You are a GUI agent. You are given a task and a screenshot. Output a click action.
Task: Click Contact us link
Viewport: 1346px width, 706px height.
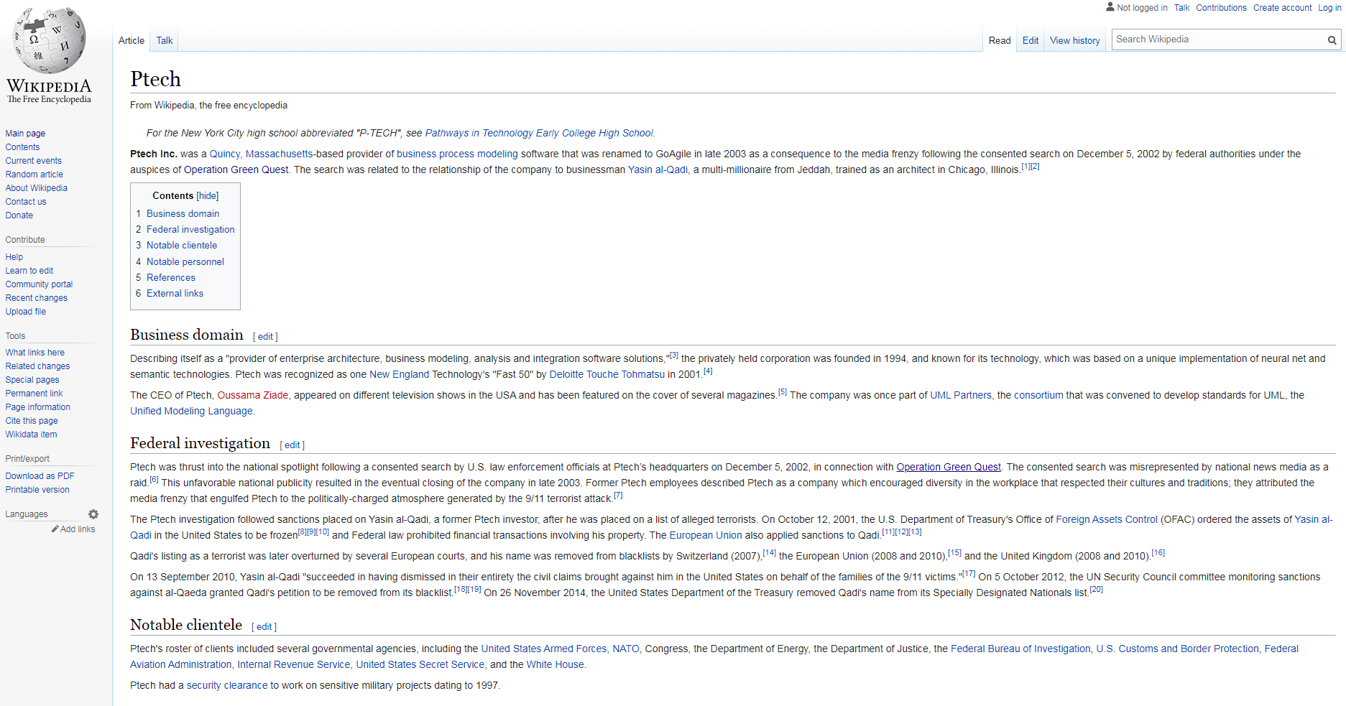coord(25,202)
